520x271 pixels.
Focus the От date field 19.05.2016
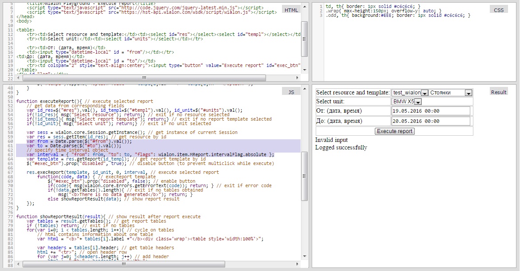point(430,111)
